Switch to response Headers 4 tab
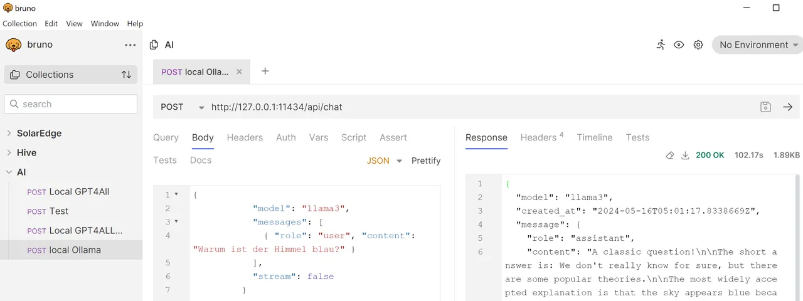The width and height of the screenshot is (803, 301). [542, 137]
